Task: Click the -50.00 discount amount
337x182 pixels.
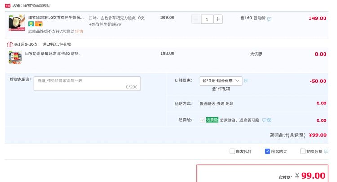Action: 318,81
